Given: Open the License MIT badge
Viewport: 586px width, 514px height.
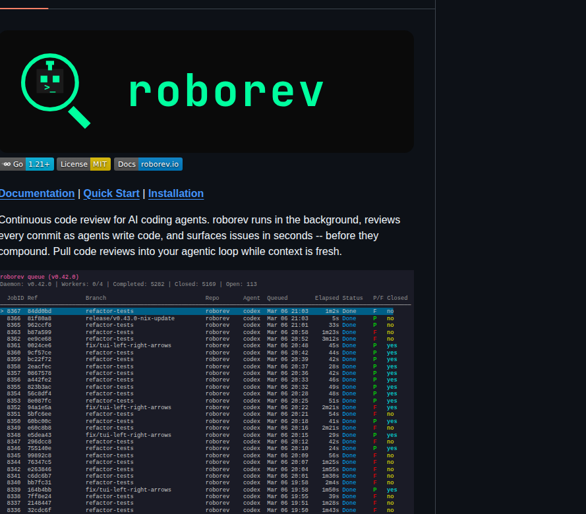Looking at the screenshot, I should pyautogui.click(x=84, y=164).
